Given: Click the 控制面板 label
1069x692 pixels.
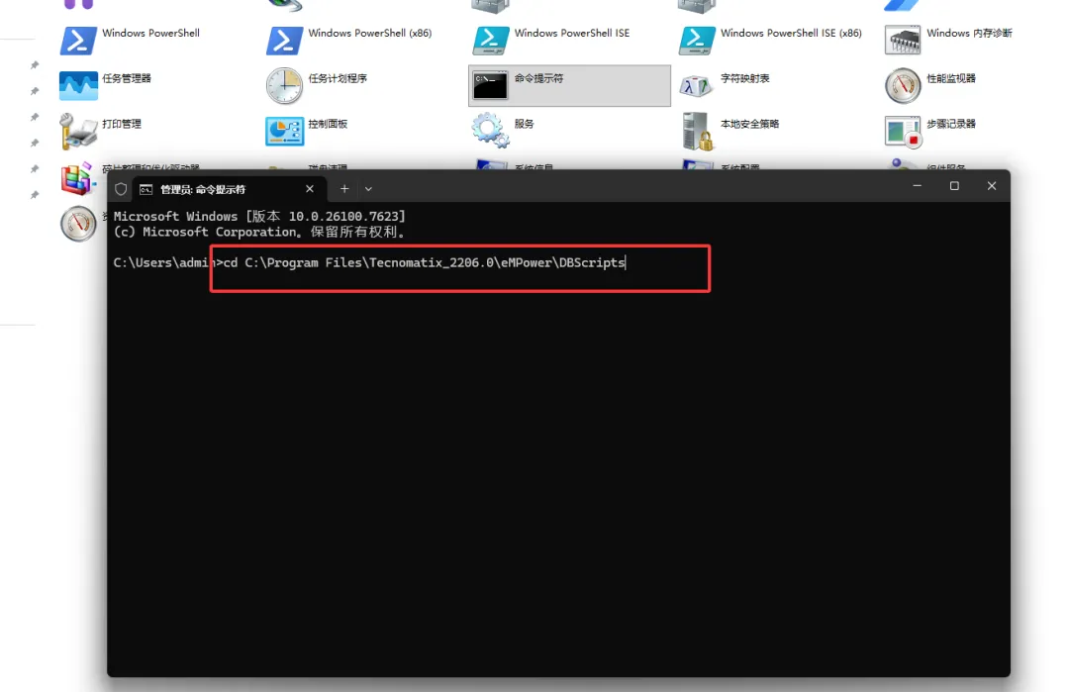Looking at the screenshot, I should [328, 124].
